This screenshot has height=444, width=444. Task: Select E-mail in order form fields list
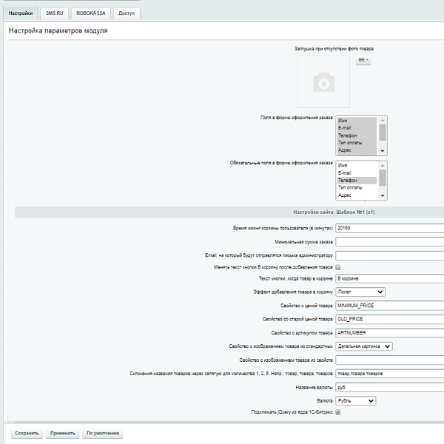357,128
